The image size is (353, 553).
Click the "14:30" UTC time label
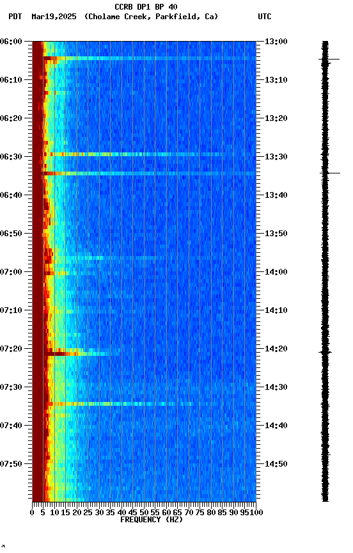[276, 387]
